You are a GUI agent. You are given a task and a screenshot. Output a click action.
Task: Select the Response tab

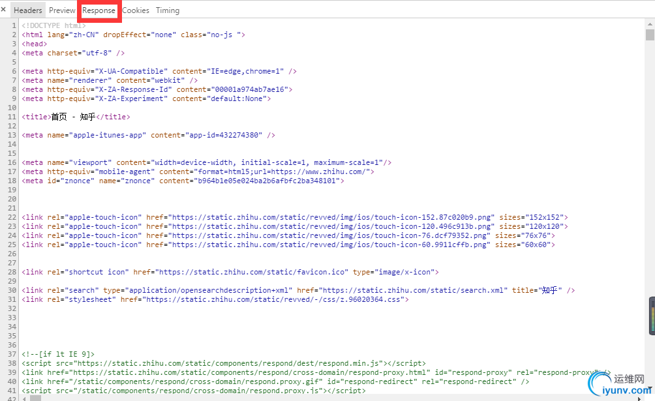click(99, 10)
